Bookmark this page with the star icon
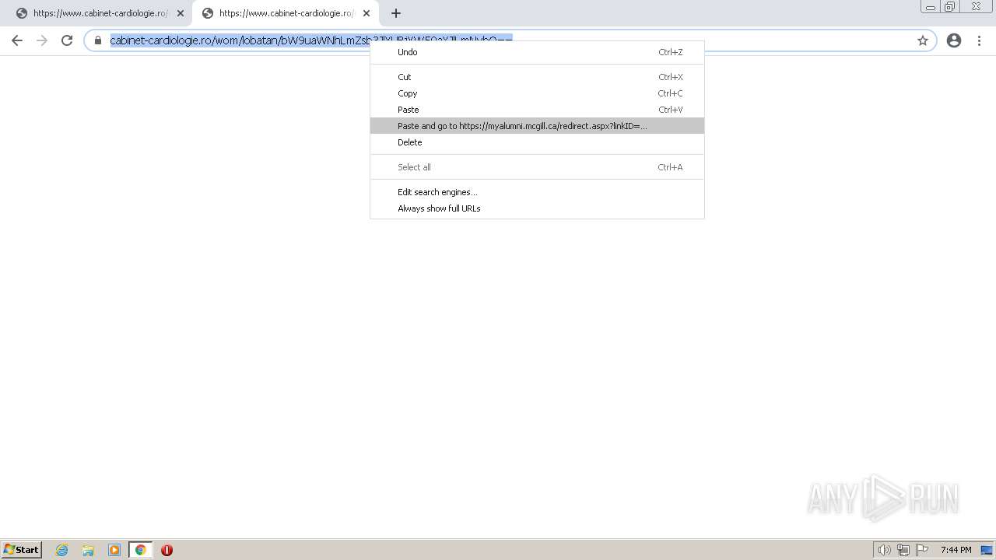The width and height of the screenshot is (996, 560). (x=923, y=40)
